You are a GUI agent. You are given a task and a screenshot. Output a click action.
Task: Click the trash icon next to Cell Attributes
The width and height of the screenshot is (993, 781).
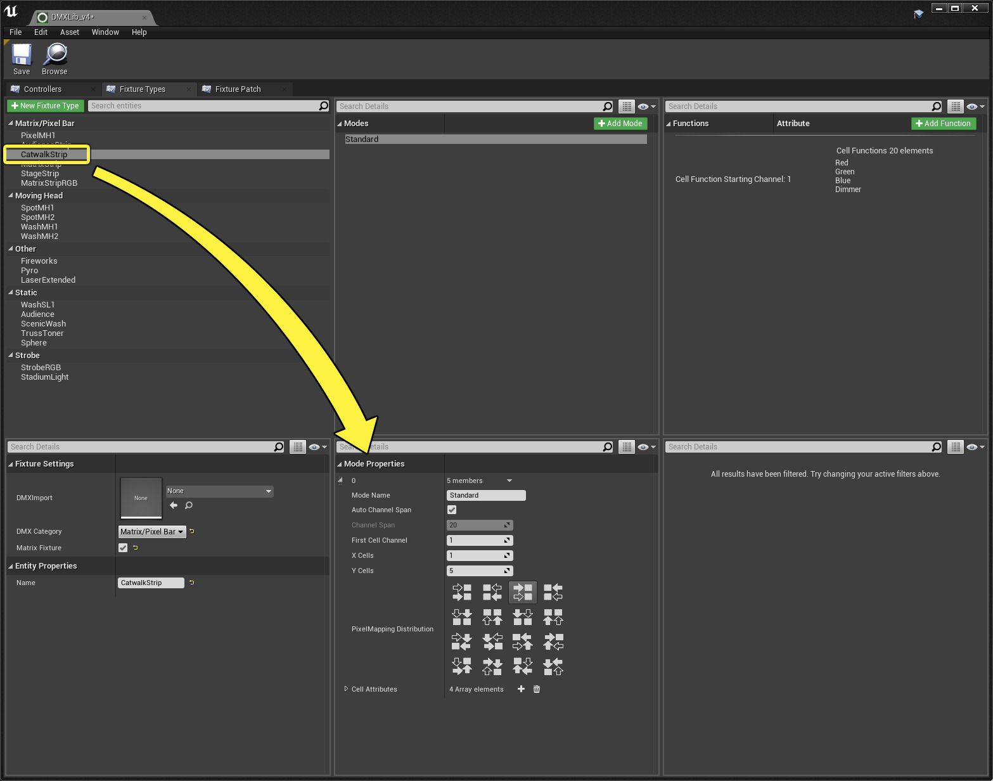point(536,689)
